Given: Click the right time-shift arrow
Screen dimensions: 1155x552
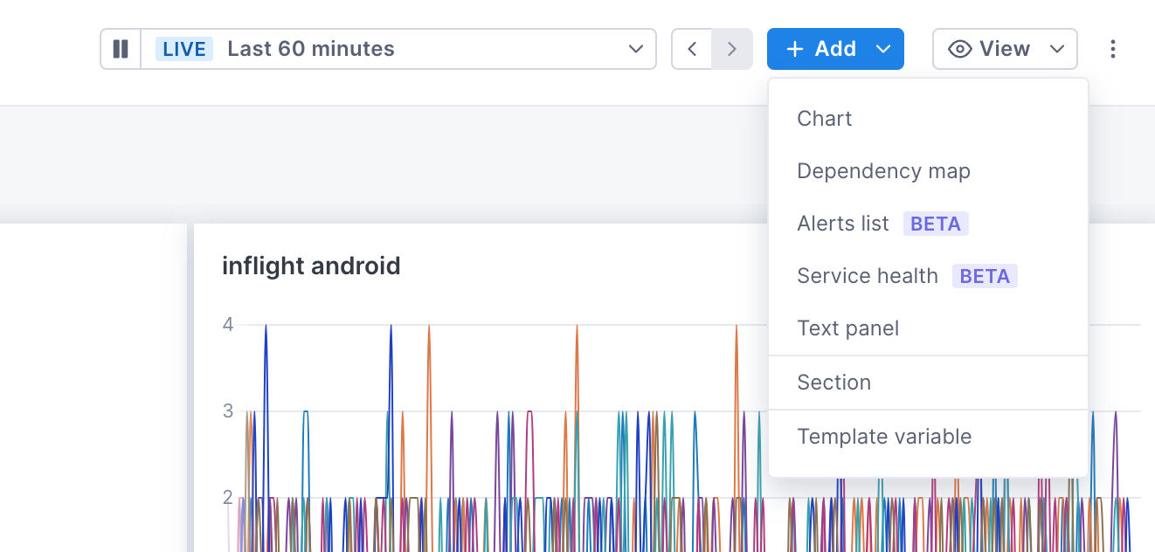Looking at the screenshot, I should [x=732, y=49].
